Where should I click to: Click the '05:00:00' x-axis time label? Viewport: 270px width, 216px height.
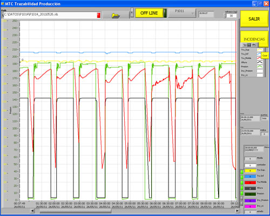click(x=130, y=204)
